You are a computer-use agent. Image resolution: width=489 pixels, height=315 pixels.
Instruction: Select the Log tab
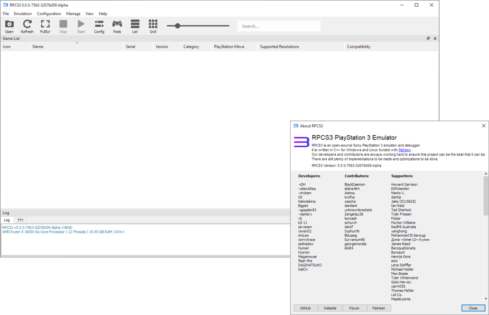[7, 220]
